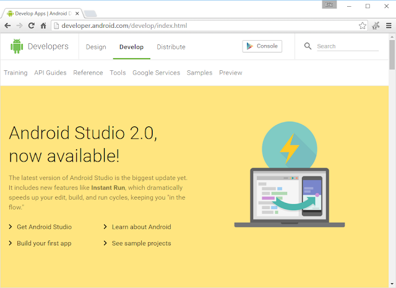Open the Training menu item
This screenshot has height=288, width=396.
pyautogui.click(x=15, y=73)
